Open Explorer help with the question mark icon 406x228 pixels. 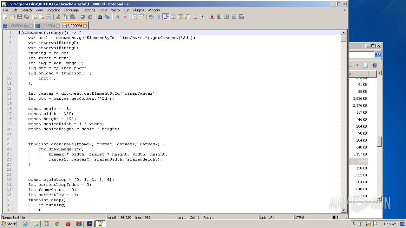tap(375, 65)
